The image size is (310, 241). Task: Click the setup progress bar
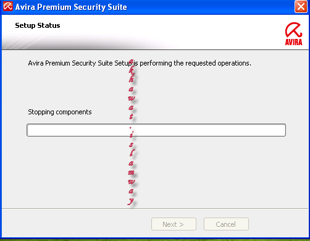(156, 130)
